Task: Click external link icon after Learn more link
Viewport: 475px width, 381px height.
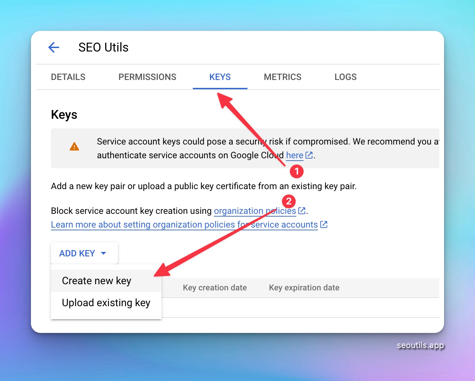Action: 324,224
